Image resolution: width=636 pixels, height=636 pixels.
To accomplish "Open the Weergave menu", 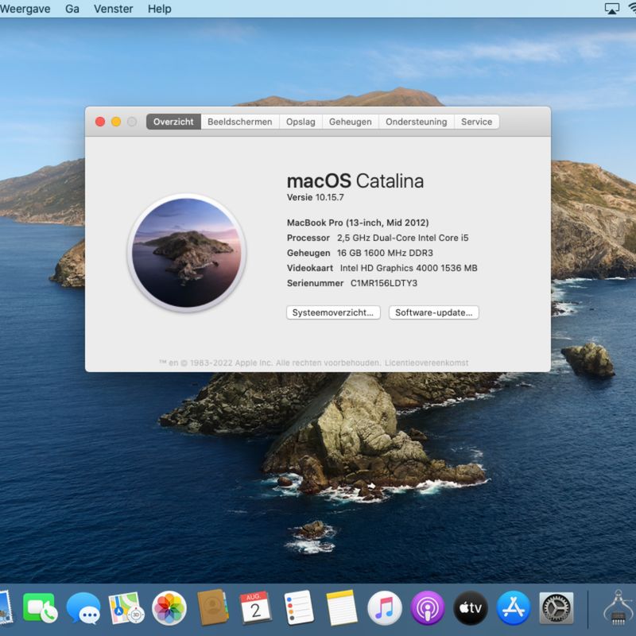I will tap(25, 9).
